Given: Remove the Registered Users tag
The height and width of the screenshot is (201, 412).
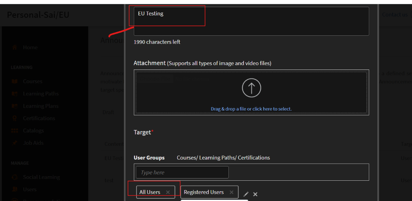Looking at the screenshot, I should click(231, 192).
